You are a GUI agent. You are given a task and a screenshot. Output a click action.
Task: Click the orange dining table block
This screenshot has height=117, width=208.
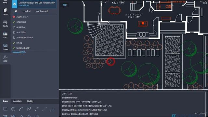(115, 10)
